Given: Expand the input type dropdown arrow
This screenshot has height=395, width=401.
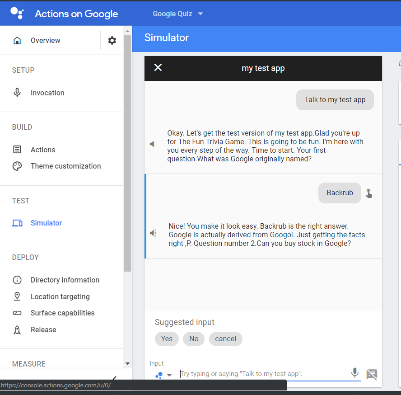Looking at the screenshot, I should pos(169,375).
